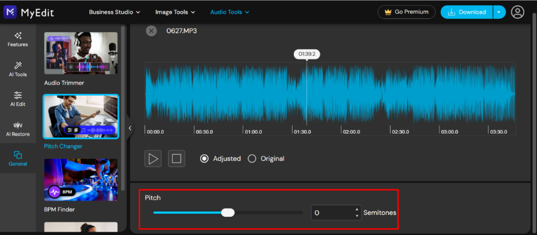Click the Pitch Changer label
537x235 pixels.
coord(63,146)
